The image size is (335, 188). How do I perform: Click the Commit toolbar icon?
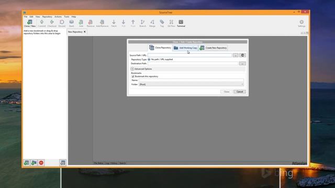(42, 23)
